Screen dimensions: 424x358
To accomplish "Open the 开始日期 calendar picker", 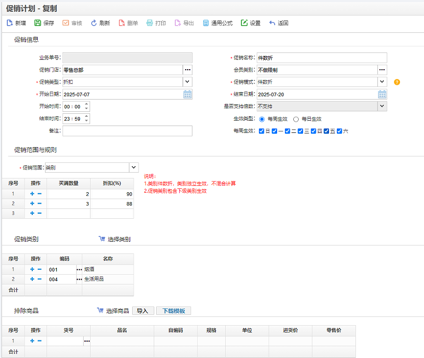I will 188,94.
